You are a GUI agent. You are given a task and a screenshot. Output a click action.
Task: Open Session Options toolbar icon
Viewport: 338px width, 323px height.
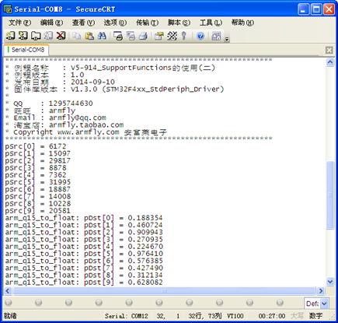[x=159, y=36]
